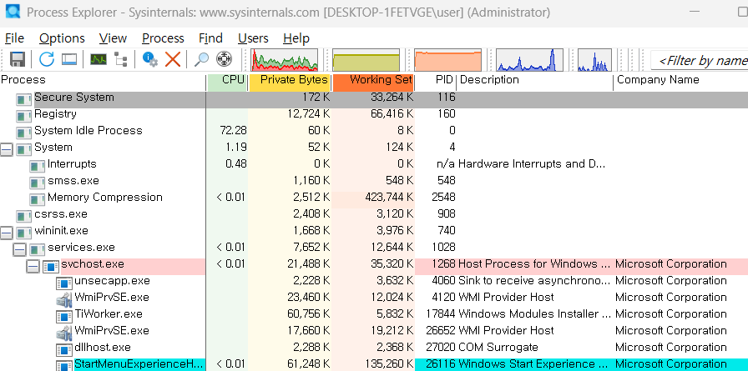Click the icon beside Secure System
The width and height of the screenshot is (748, 371).
coord(24,99)
